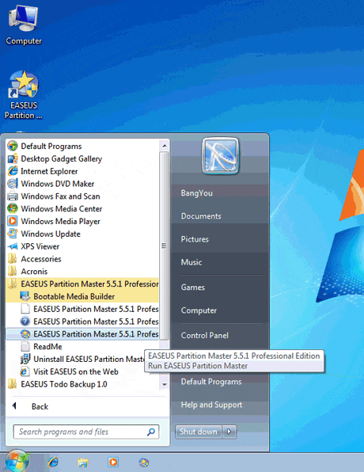Screen dimensions: 364x472
Task: Open Windows DVD Maker icon
Action: click(13, 184)
